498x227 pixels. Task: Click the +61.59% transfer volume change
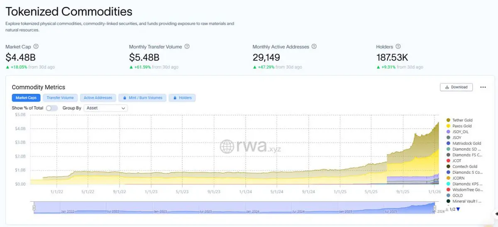click(x=142, y=67)
